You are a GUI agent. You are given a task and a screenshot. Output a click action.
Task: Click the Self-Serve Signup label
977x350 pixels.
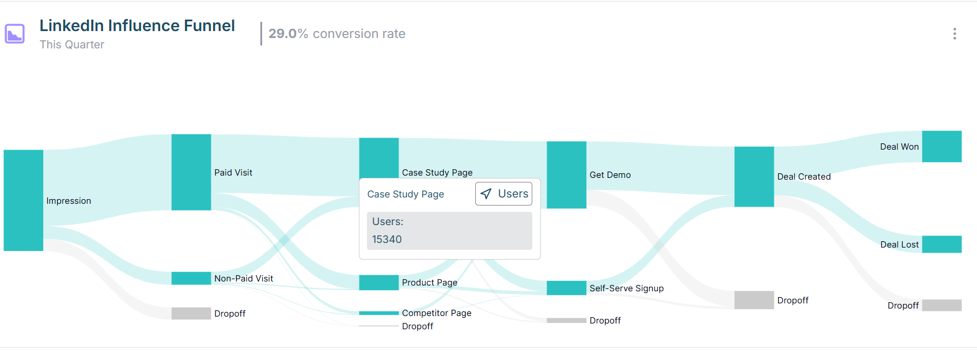point(627,288)
